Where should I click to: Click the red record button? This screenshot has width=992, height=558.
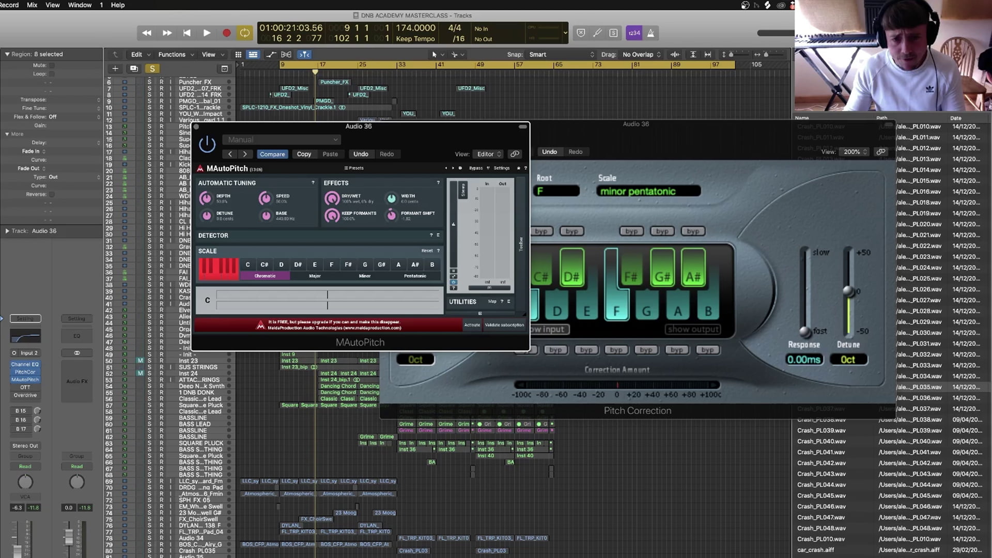point(226,33)
